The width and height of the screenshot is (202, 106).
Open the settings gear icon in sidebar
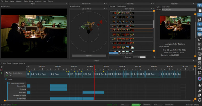(199, 54)
